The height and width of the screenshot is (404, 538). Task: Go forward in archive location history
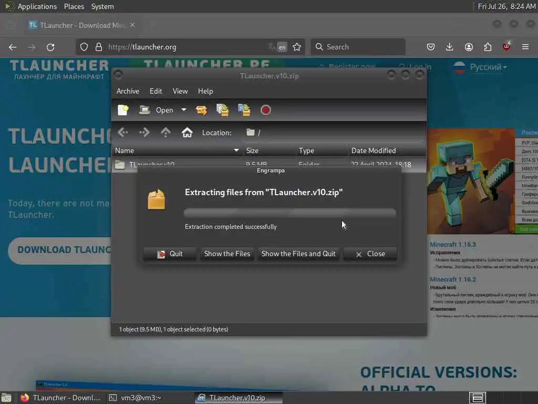click(x=144, y=132)
